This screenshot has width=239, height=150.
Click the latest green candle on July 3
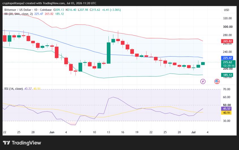203,63
